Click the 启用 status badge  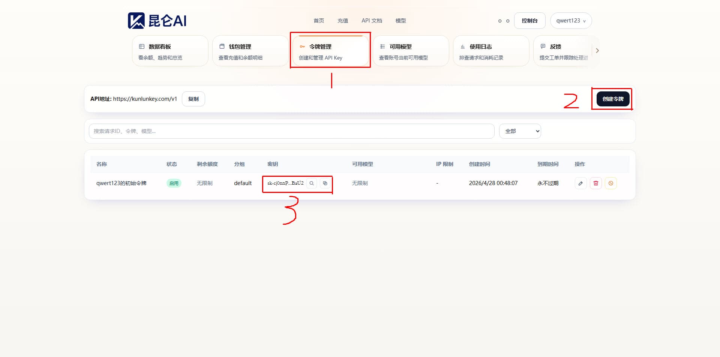point(174,183)
